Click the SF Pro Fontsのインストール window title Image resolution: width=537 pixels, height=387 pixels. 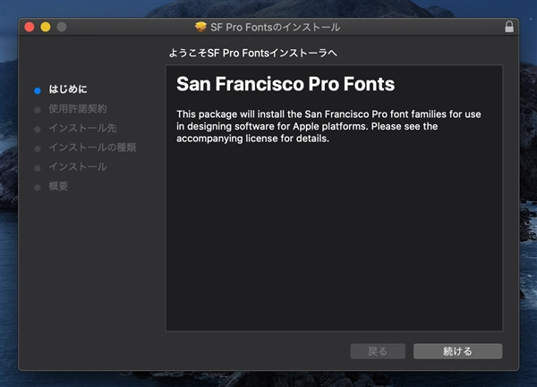[x=275, y=28]
